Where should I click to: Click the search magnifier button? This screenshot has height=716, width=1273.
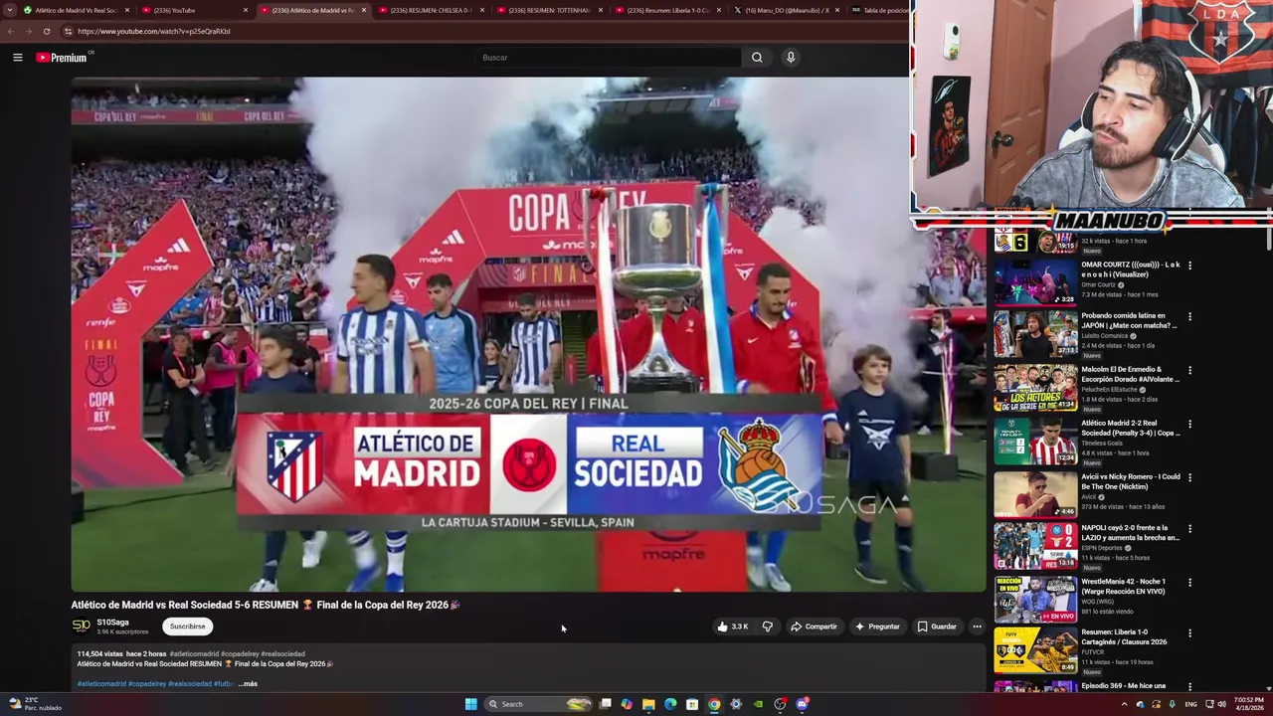757,58
